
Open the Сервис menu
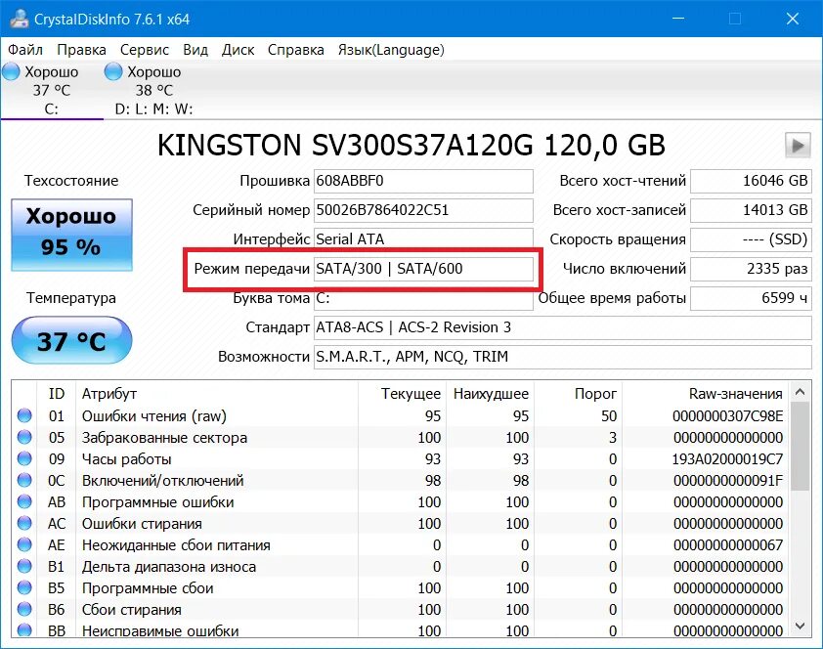pos(145,50)
